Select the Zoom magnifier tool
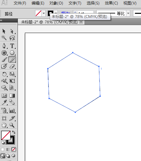The image size is (141, 161). (12, 125)
